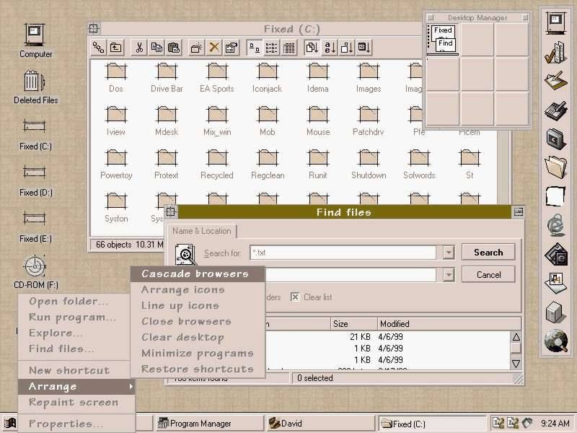Switch to details list view icon

pos(289,48)
